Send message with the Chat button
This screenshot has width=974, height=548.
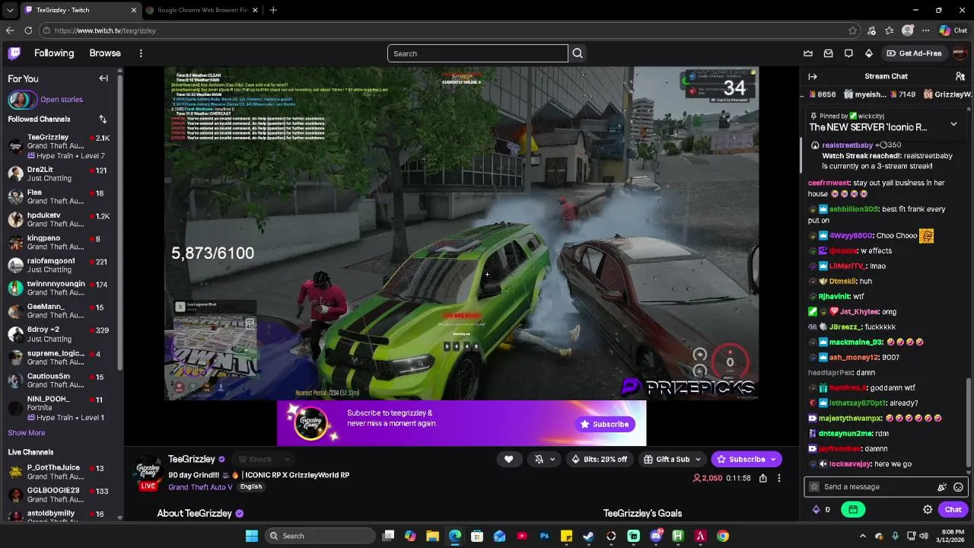[953, 510]
